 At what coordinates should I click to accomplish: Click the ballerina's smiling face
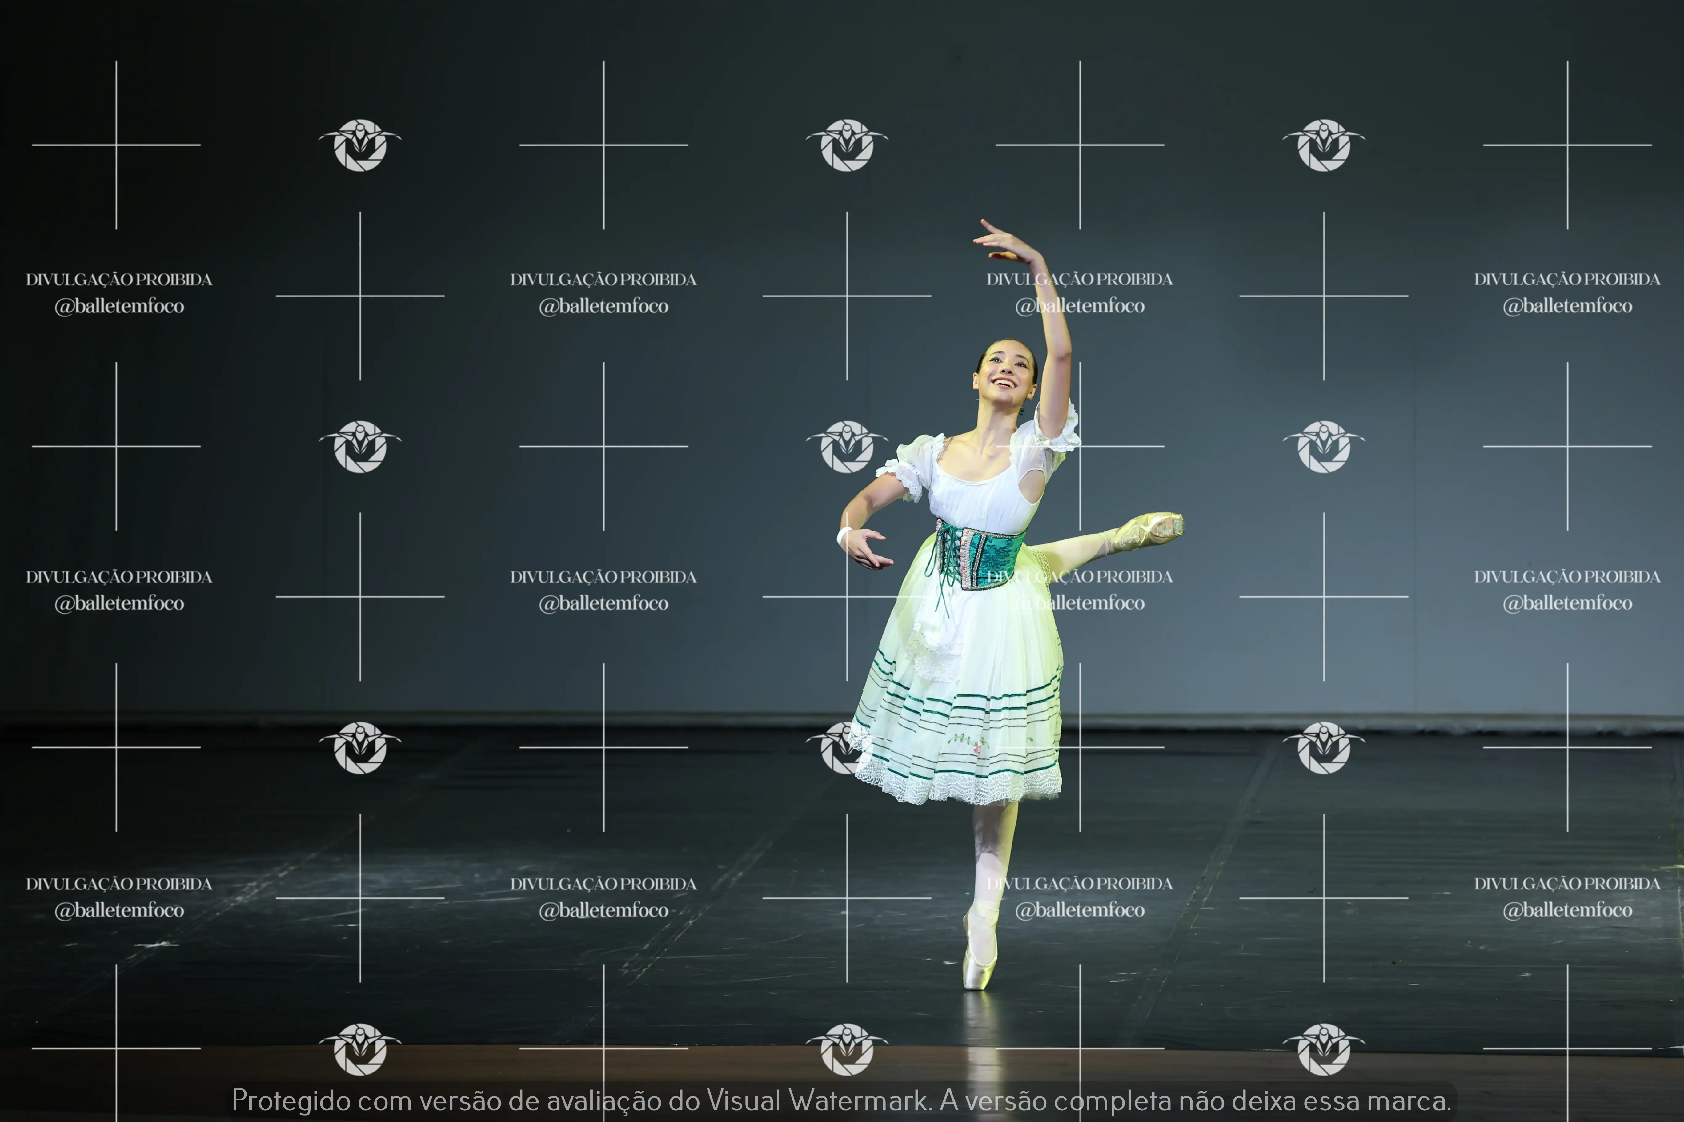coord(1006,371)
